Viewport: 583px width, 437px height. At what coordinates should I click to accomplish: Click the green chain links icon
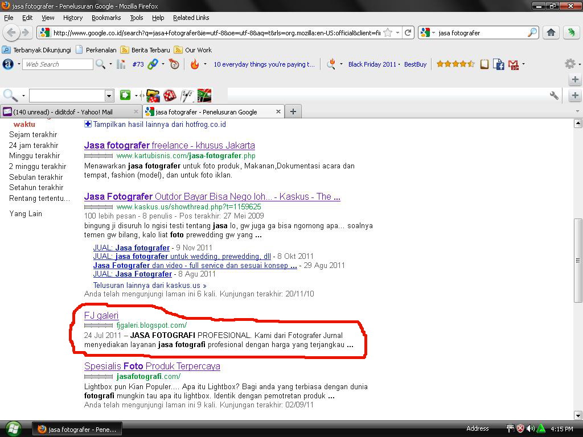click(153, 64)
